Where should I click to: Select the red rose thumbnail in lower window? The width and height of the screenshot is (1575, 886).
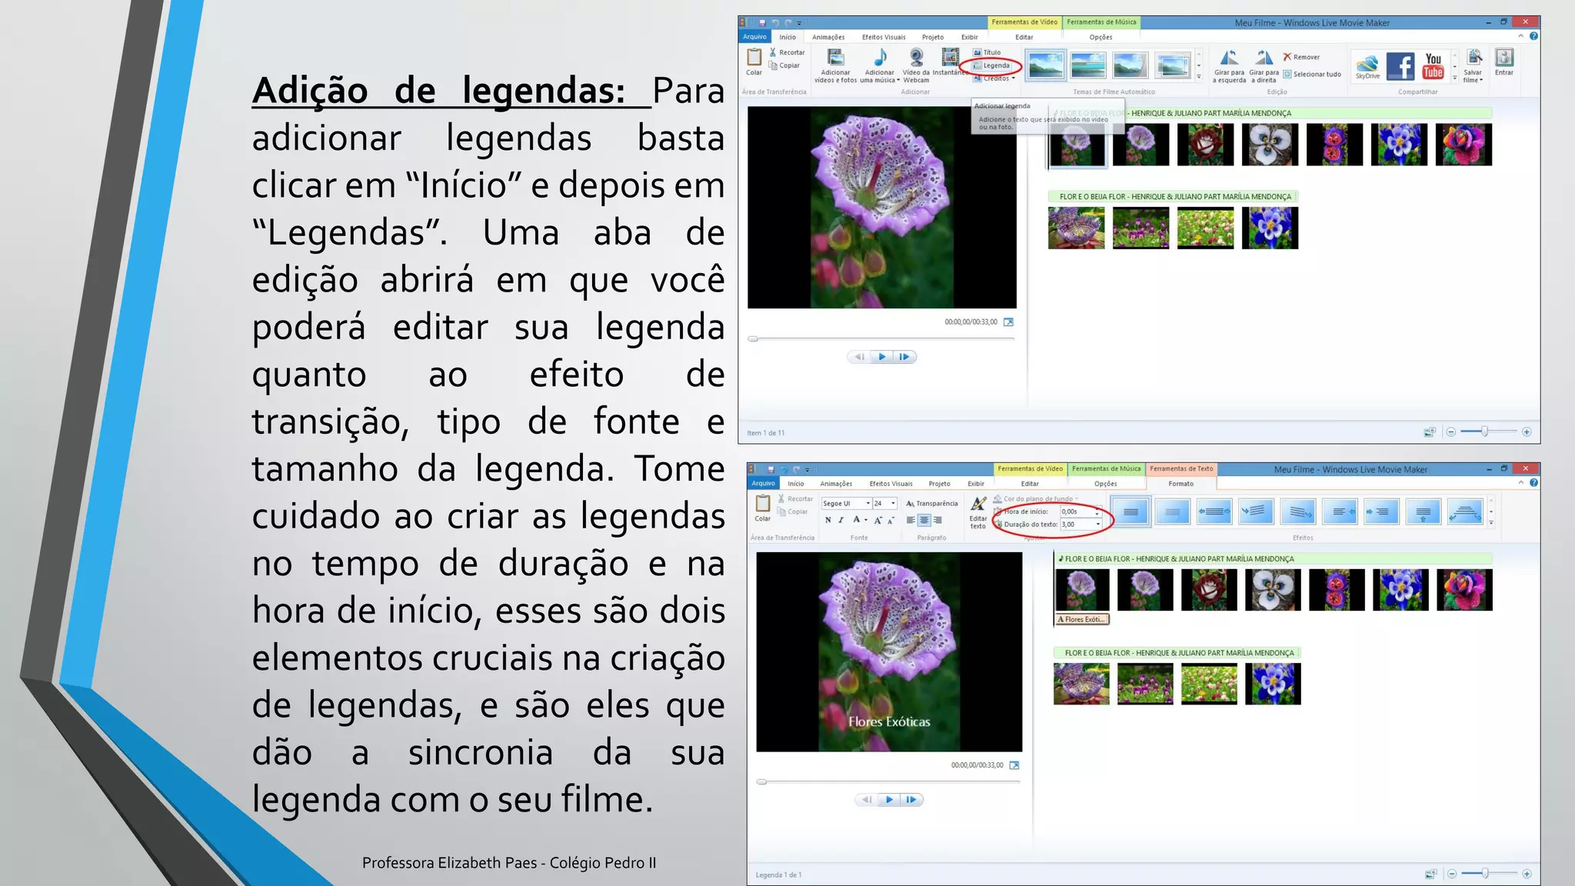point(1209,590)
